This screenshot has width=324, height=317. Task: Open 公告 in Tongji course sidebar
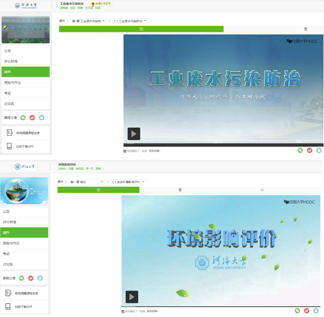click(26, 51)
